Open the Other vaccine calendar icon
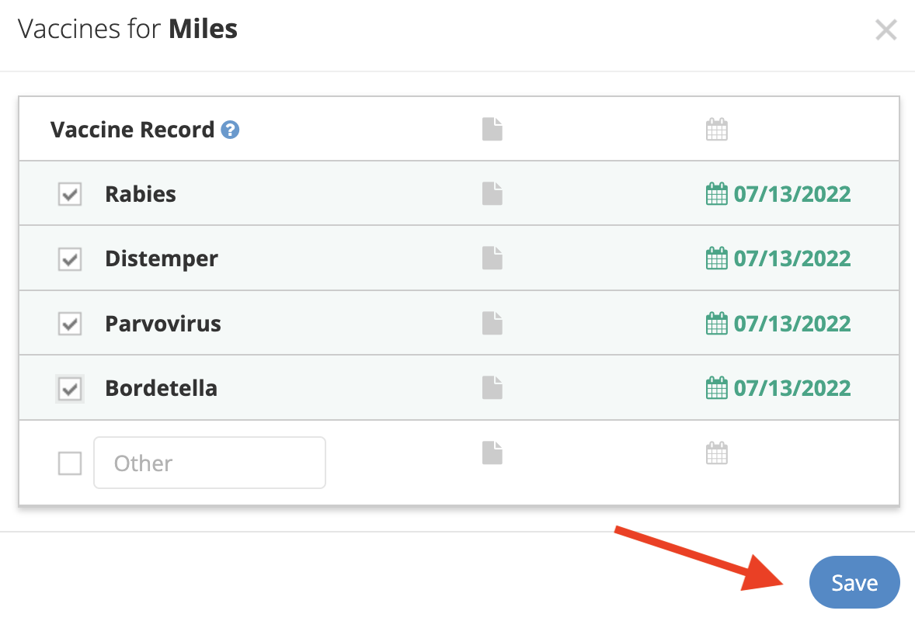 [716, 453]
